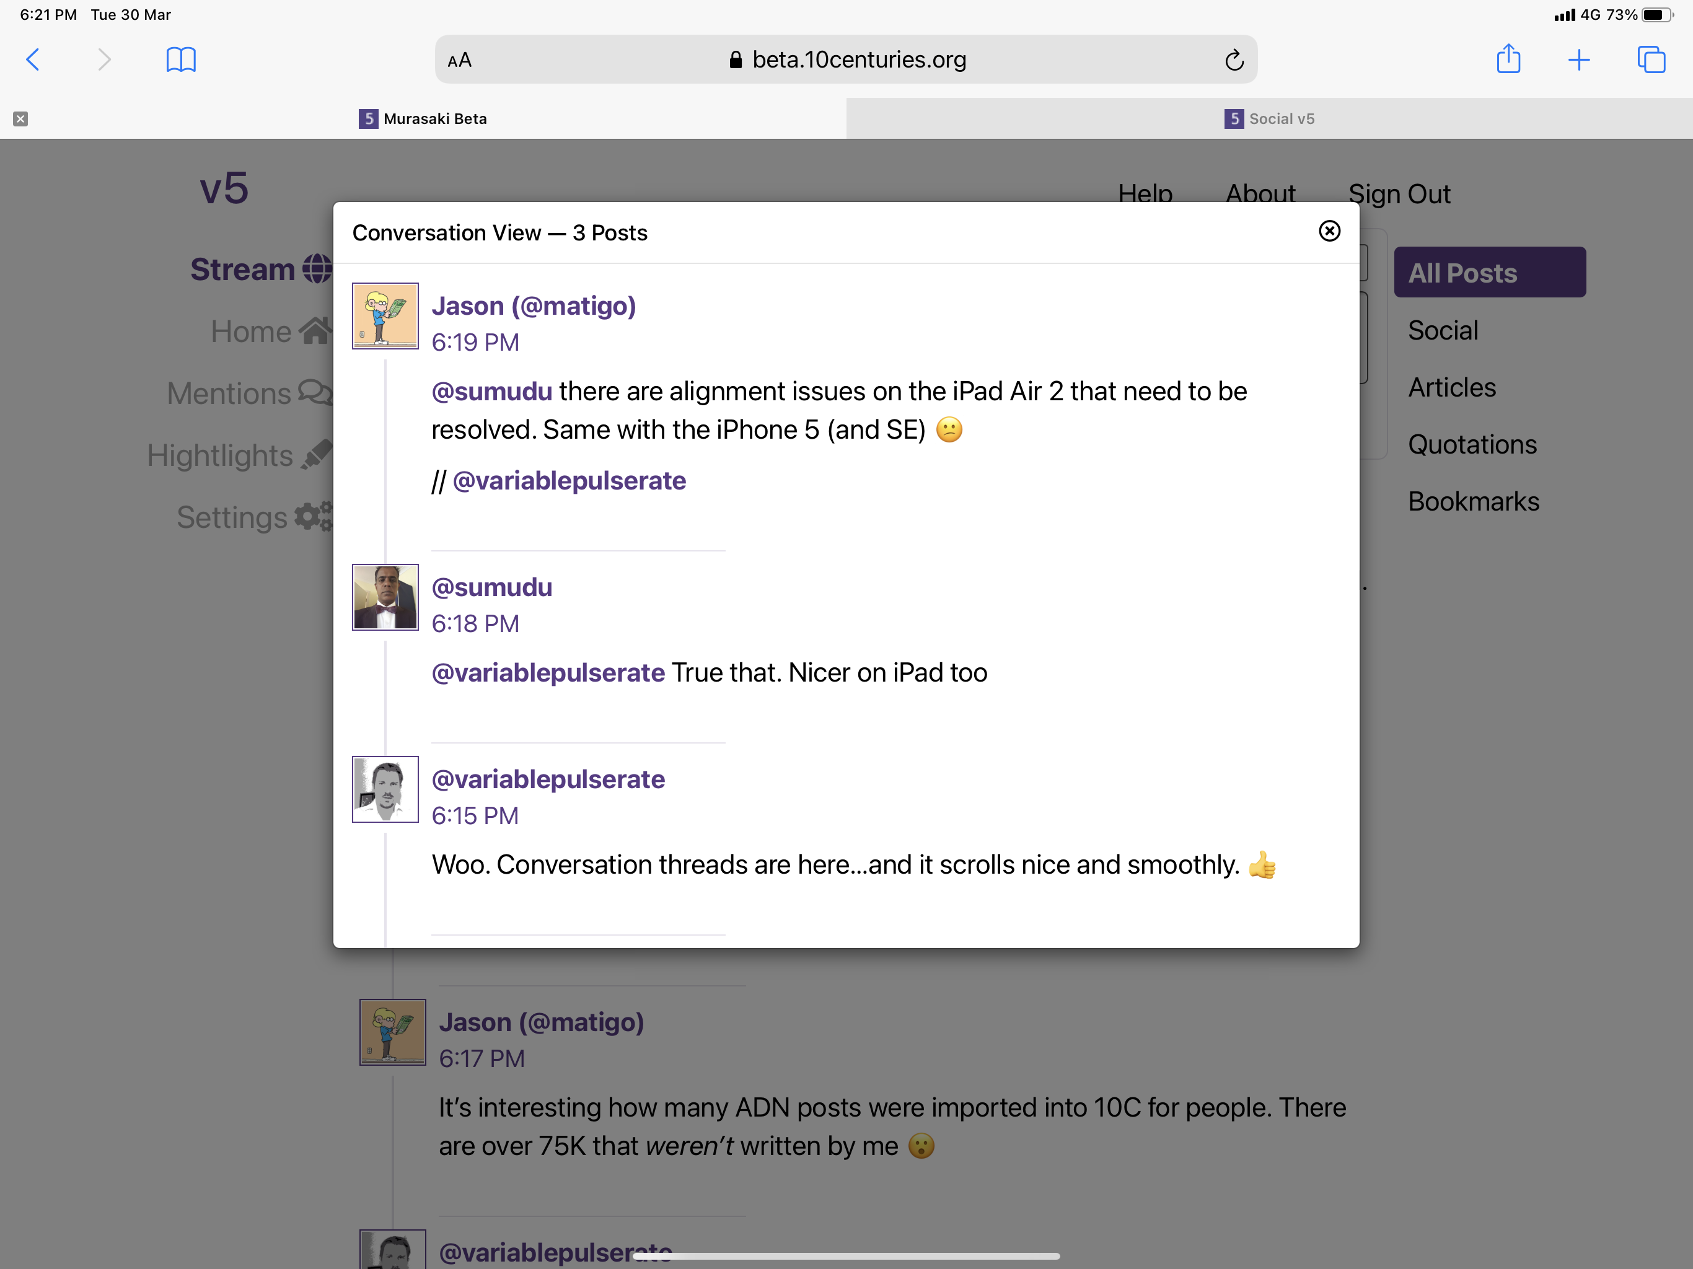The height and width of the screenshot is (1269, 1693).
Task: Close the Conversation View dialog
Action: coord(1329,231)
